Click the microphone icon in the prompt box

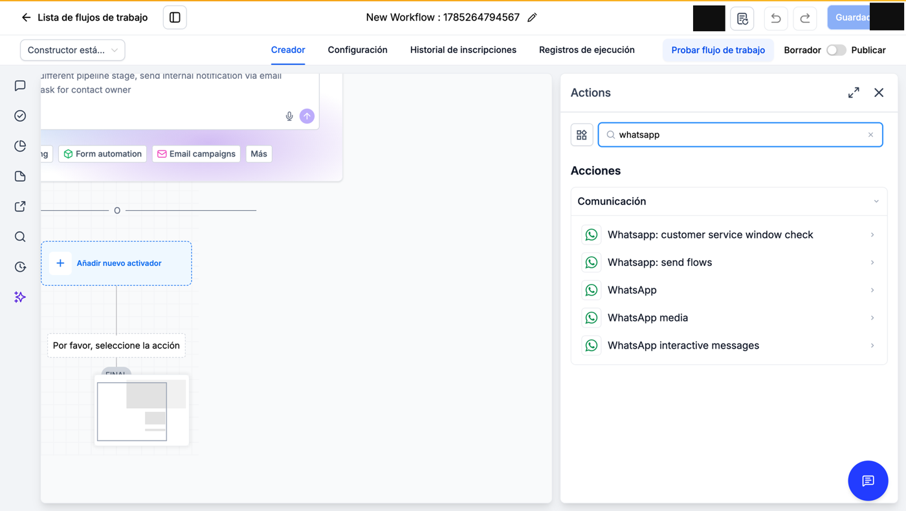click(289, 116)
